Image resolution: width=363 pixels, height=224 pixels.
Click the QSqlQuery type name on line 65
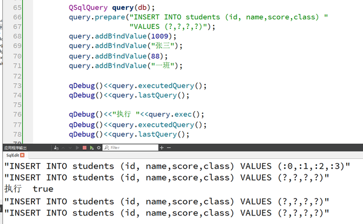88,8
